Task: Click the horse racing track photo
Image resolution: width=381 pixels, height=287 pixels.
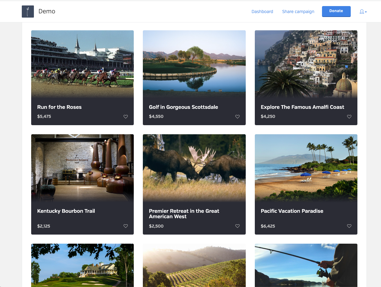Action: point(82,64)
